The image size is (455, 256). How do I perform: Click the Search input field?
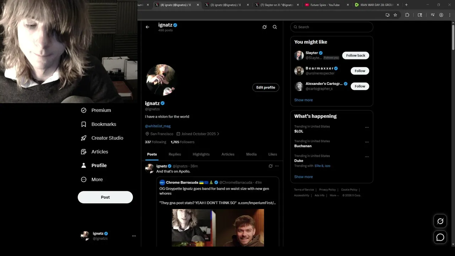332,27
